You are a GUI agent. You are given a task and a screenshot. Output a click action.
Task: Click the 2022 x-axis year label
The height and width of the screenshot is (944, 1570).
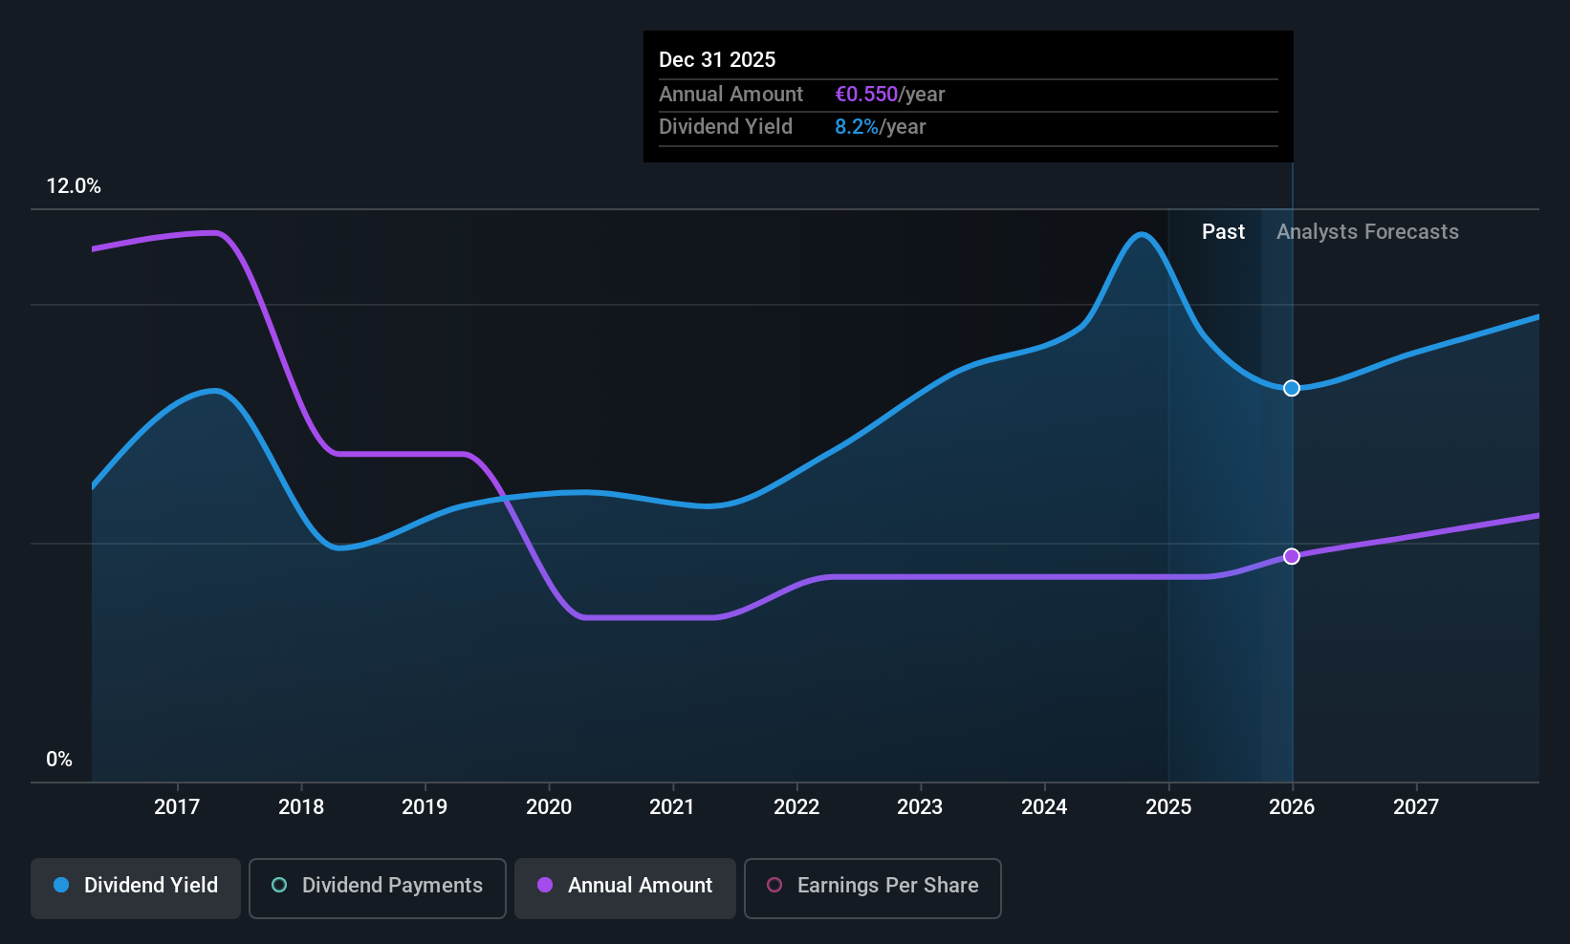tap(796, 807)
